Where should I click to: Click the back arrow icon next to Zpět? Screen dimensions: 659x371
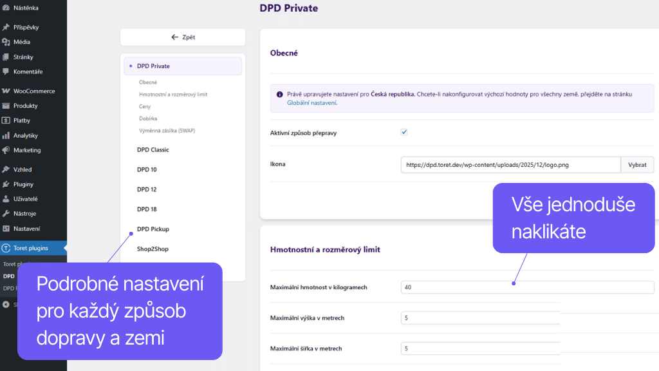(175, 37)
